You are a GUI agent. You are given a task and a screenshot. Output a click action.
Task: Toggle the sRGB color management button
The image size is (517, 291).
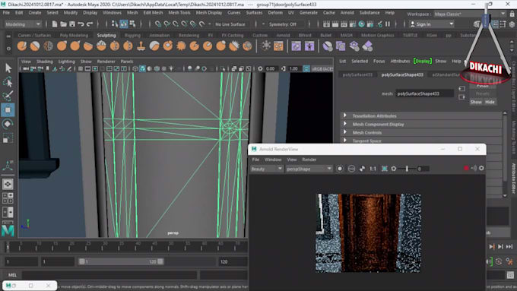coord(306,68)
